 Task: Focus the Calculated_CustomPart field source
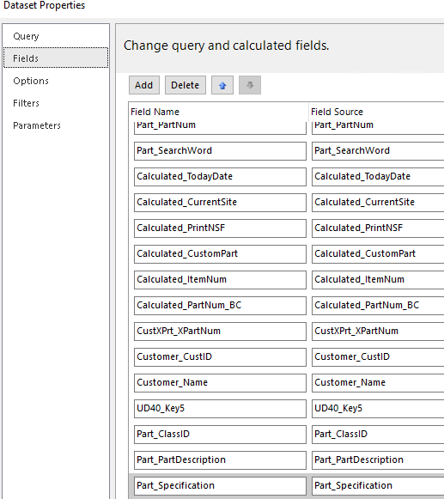(x=378, y=254)
